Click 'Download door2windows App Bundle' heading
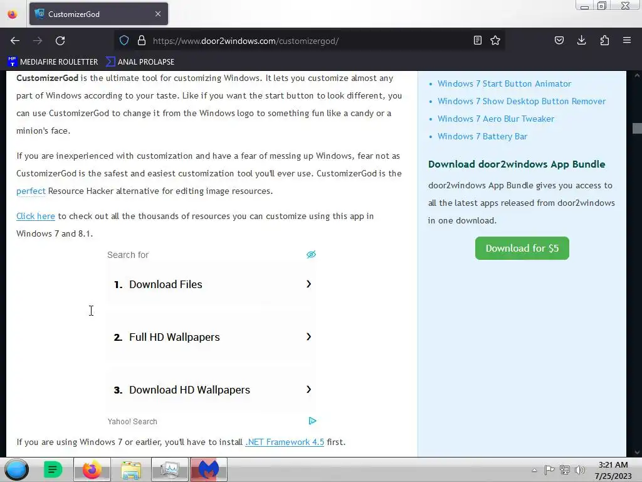The height and width of the screenshot is (482, 642). point(517,164)
